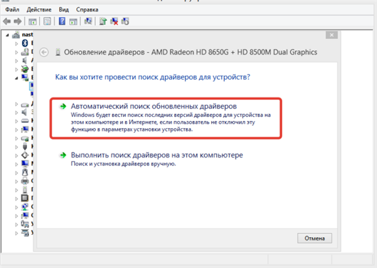The width and height of the screenshot is (377, 268).
Task: Click the green arrow beside Выполнить поиск
Action: click(x=63, y=155)
